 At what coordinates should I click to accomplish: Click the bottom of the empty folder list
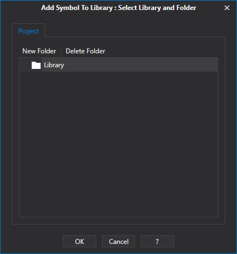(x=119, y=211)
